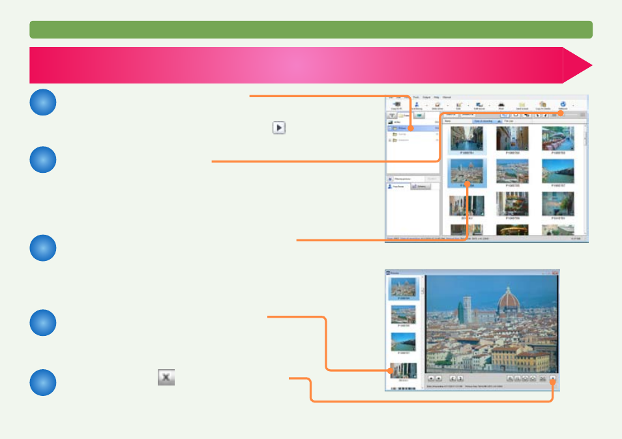Image resolution: width=622 pixels, height=439 pixels.
Task: Select the house with green plant thumbnail
Action: pos(557,204)
